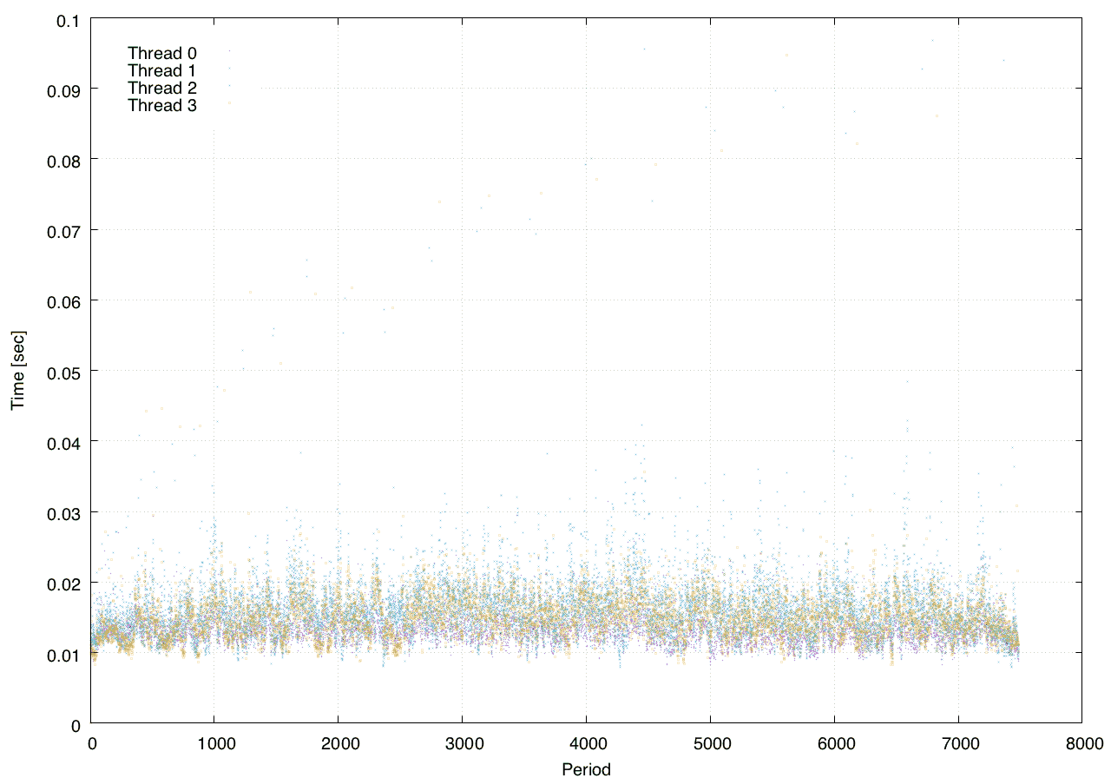1111x778 pixels.
Task: Click the Time [sec] y-axis title
Action: tap(17, 371)
